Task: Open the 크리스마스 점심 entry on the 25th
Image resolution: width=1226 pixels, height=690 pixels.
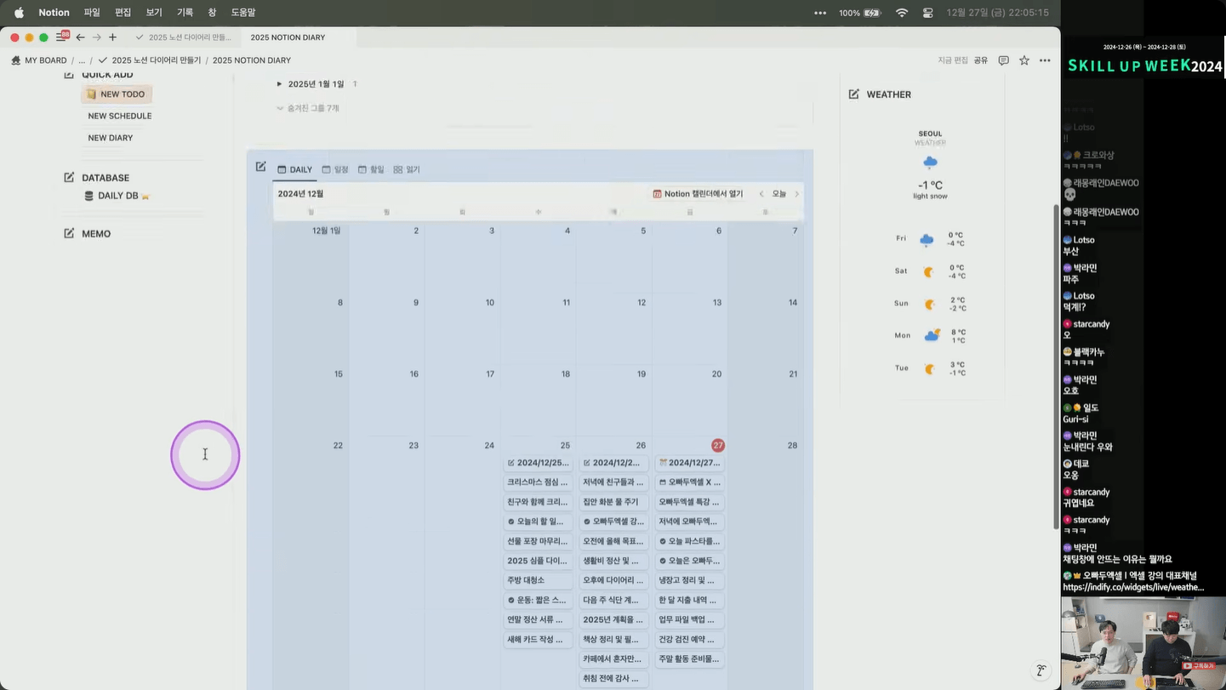Action: coord(538,482)
